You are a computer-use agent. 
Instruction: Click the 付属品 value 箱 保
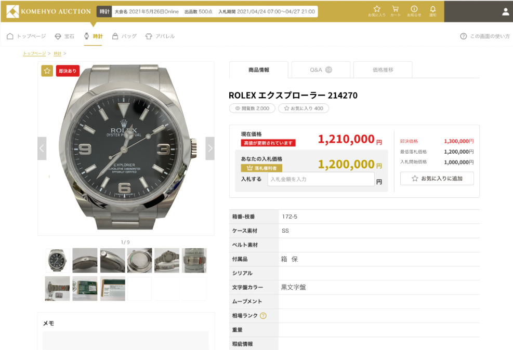[x=290, y=259]
